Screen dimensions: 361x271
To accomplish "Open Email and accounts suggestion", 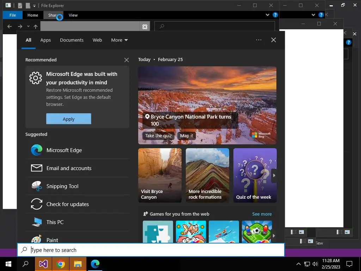I will [77, 168].
